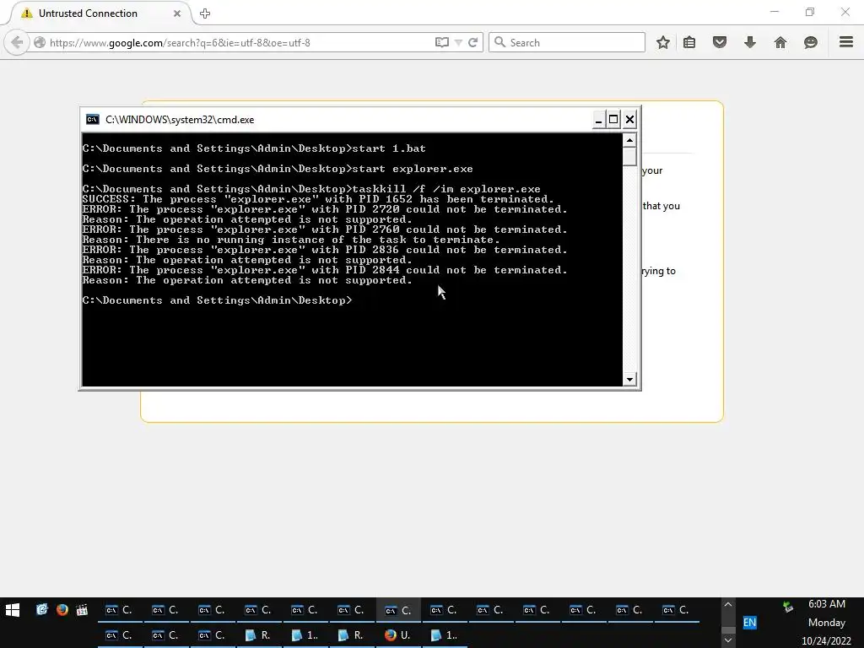Switch to Firefox taskbar button labeled U.
Screen dimensions: 864x648
(x=398, y=635)
